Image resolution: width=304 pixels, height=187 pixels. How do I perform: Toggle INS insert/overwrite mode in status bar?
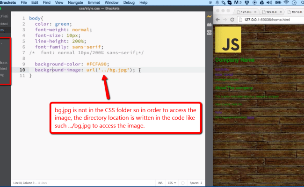coord(160,183)
